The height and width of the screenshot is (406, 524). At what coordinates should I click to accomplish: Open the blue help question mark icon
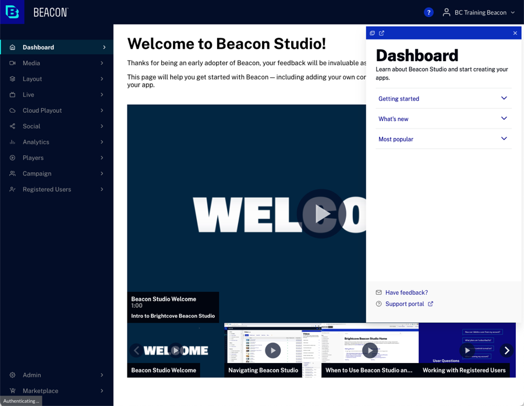click(429, 12)
